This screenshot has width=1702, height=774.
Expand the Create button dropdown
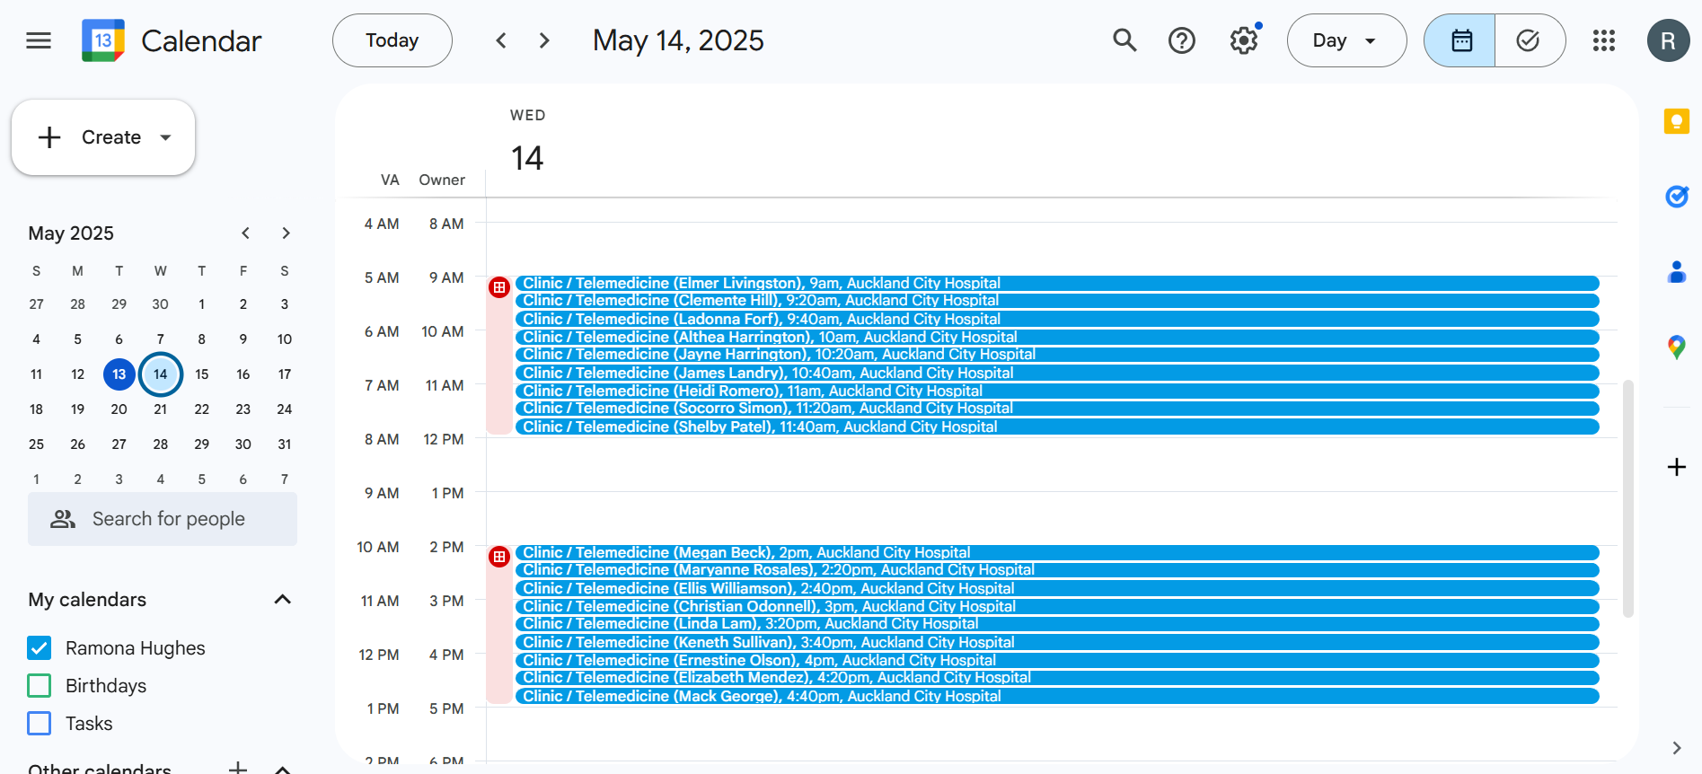click(x=165, y=137)
